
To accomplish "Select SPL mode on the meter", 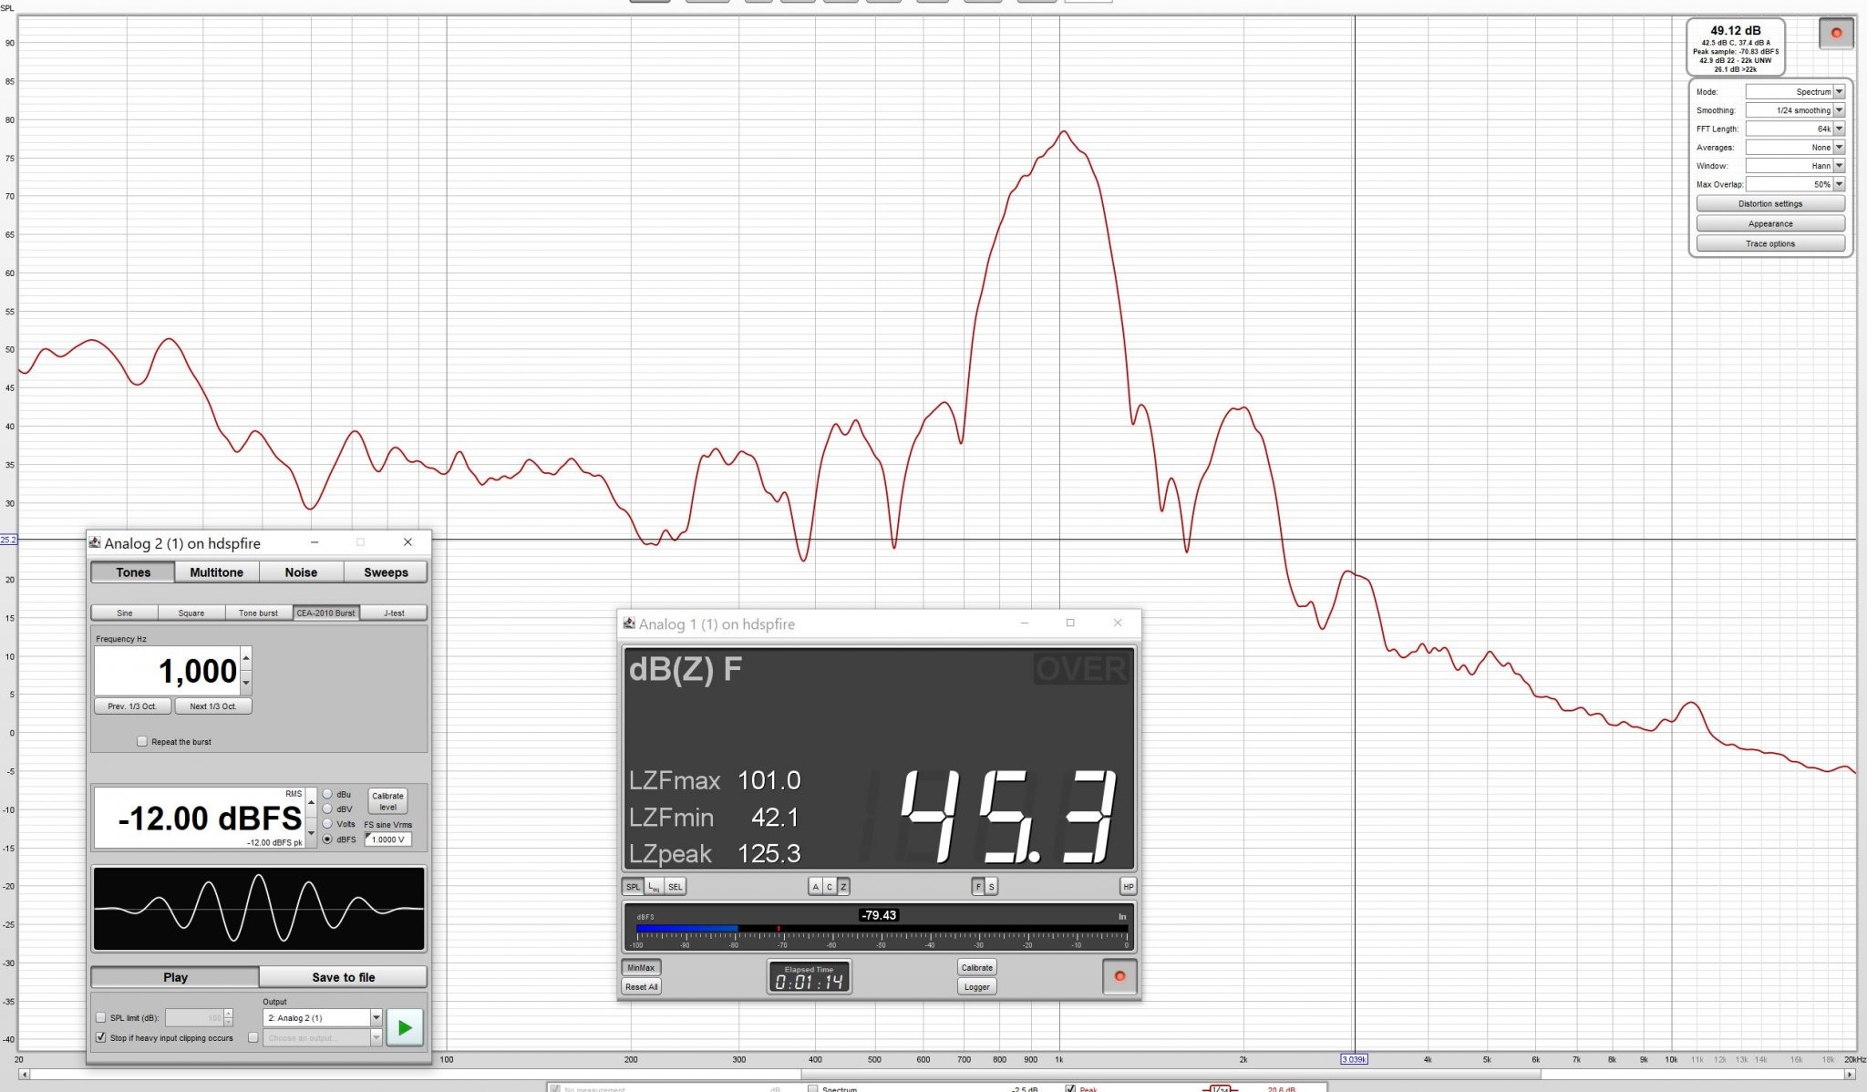I will [x=633, y=886].
